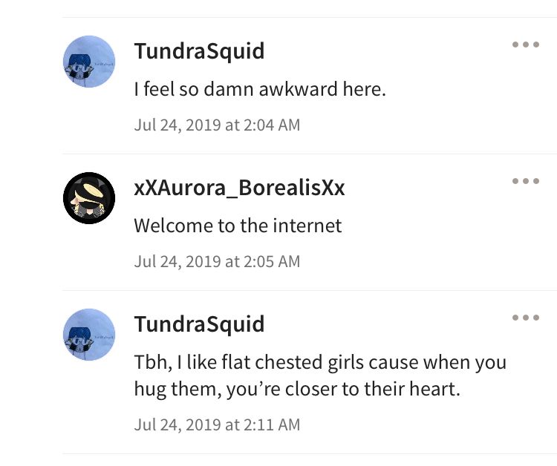Select the Jul 24, 2019 at 2:05 AM timestamp

[217, 262]
